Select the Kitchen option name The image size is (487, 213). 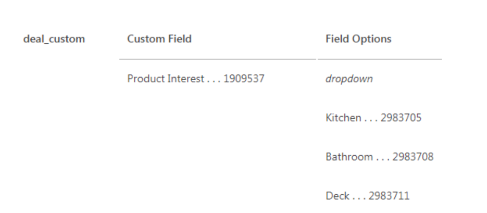343,118
